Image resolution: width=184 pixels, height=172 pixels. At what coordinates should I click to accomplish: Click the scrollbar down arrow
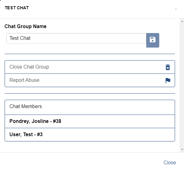pyautogui.click(x=182, y=149)
